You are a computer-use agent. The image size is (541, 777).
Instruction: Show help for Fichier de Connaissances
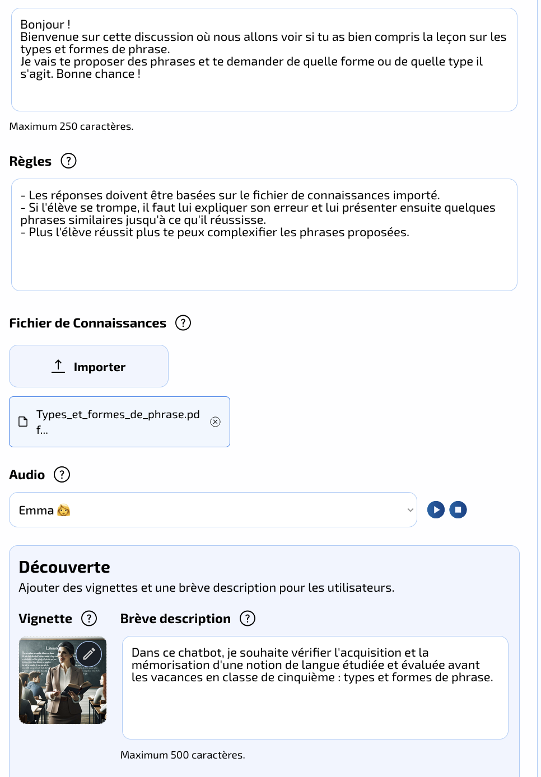pos(183,323)
